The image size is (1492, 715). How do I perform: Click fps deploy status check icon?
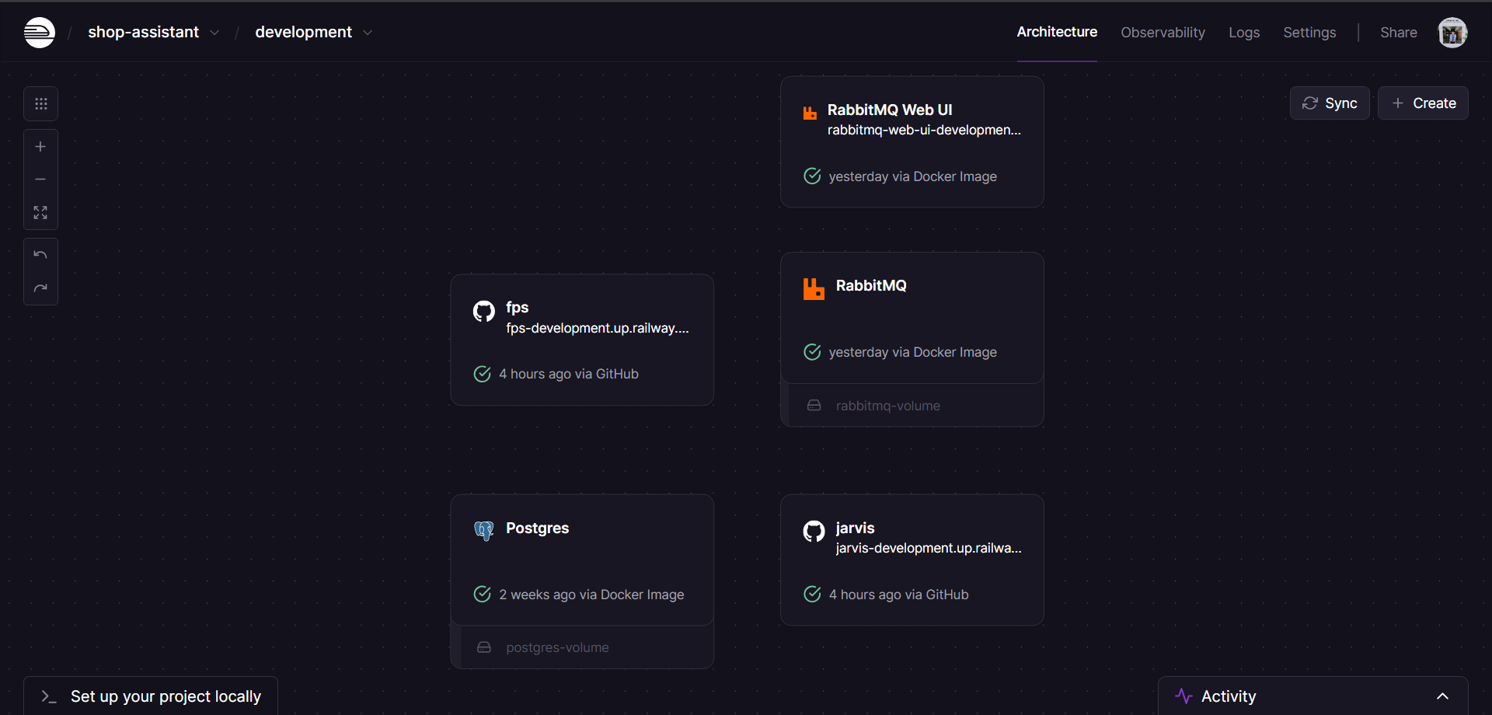(482, 374)
